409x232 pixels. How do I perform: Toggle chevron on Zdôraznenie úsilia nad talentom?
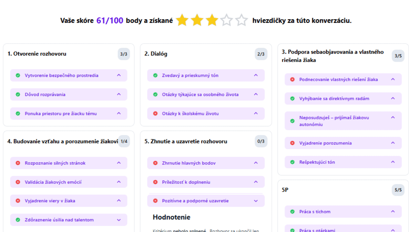pyautogui.click(x=119, y=220)
